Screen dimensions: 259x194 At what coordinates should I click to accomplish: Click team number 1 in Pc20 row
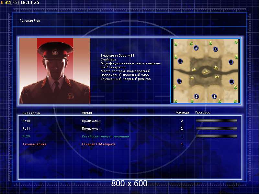182,136
